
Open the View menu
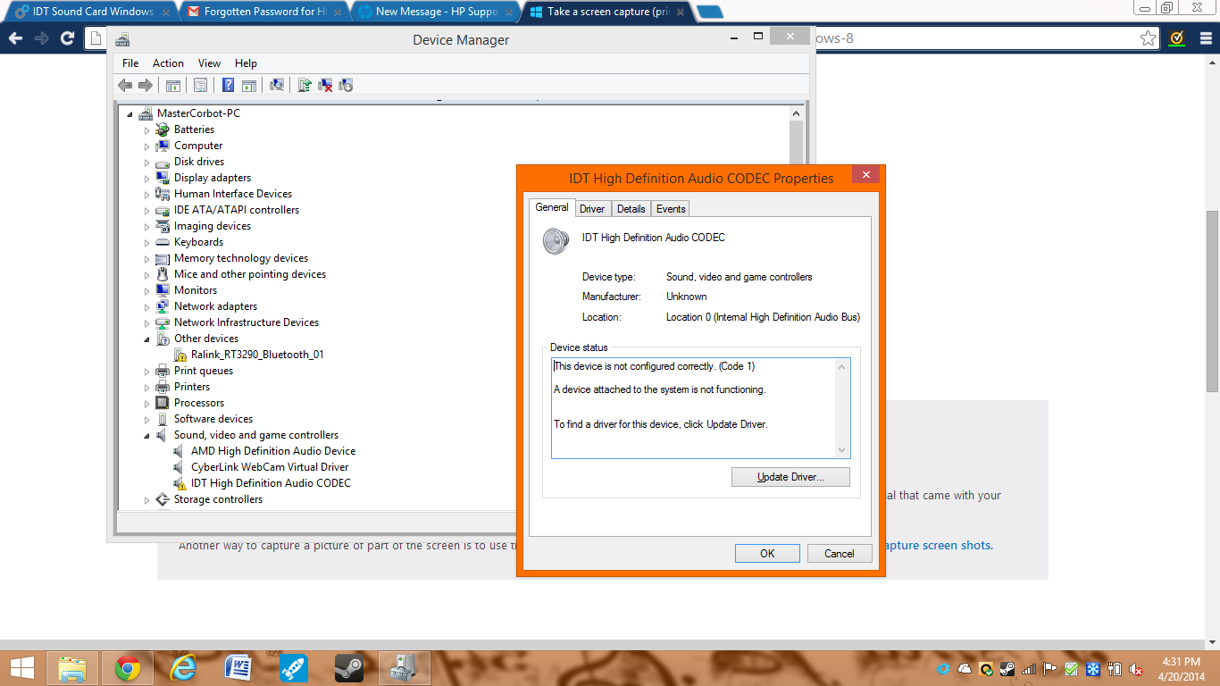(209, 63)
